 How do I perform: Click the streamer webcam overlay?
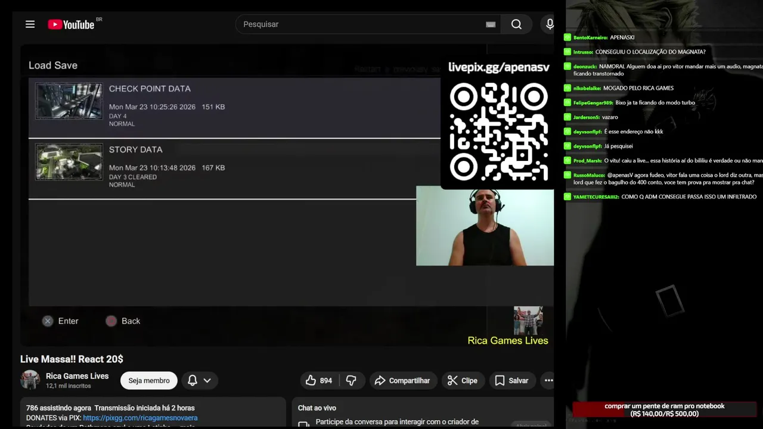coord(485,226)
